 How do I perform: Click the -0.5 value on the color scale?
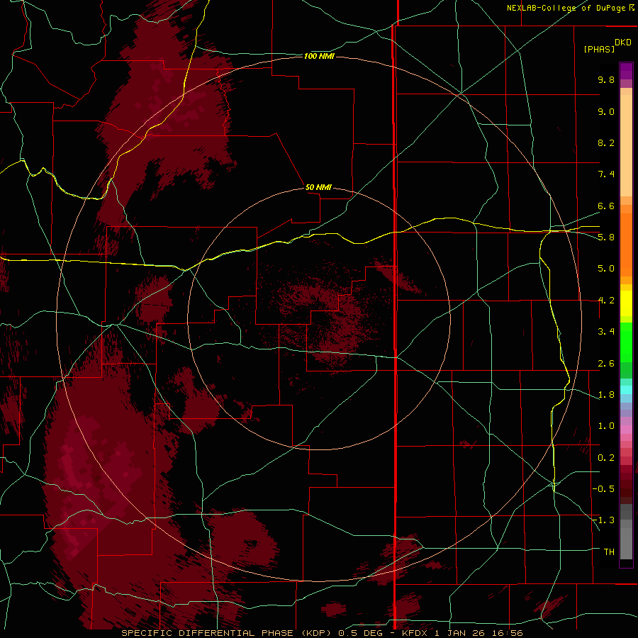point(603,489)
